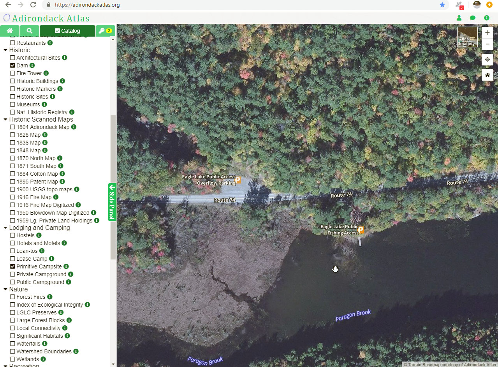Disable the Primitive Campsite layer checkbox
The image size is (498, 367).
[12, 266]
